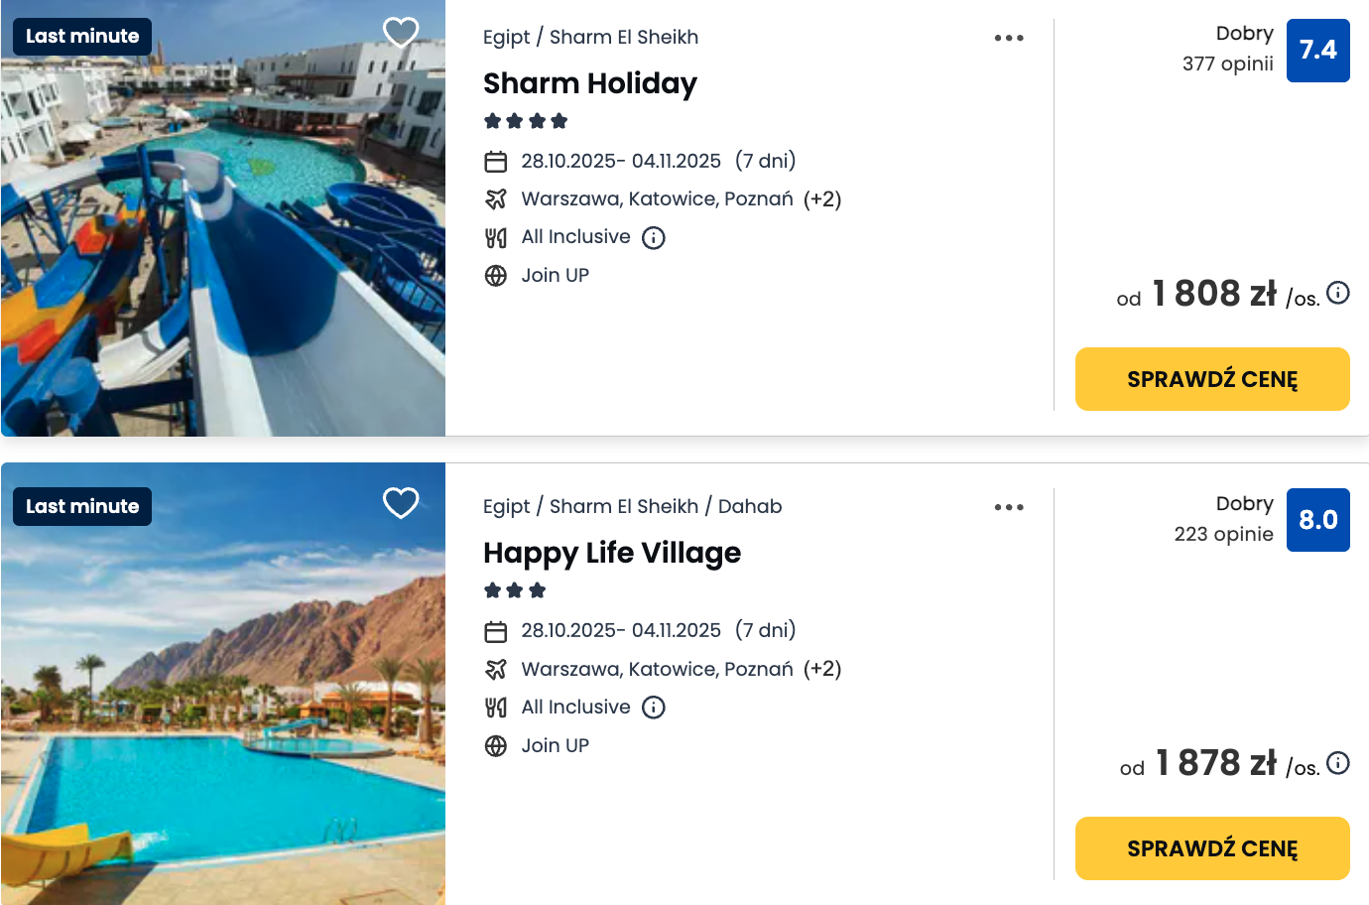Click the 7.4 rating badge

click(1317, 51)
